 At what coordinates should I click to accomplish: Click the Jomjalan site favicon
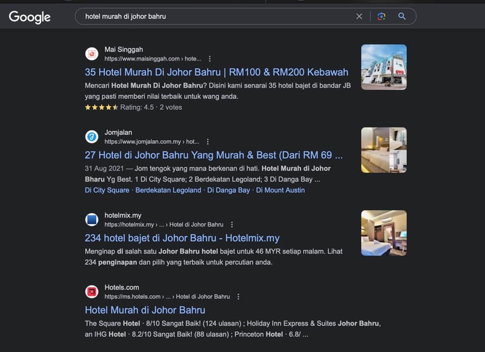(x=92, y=137)
